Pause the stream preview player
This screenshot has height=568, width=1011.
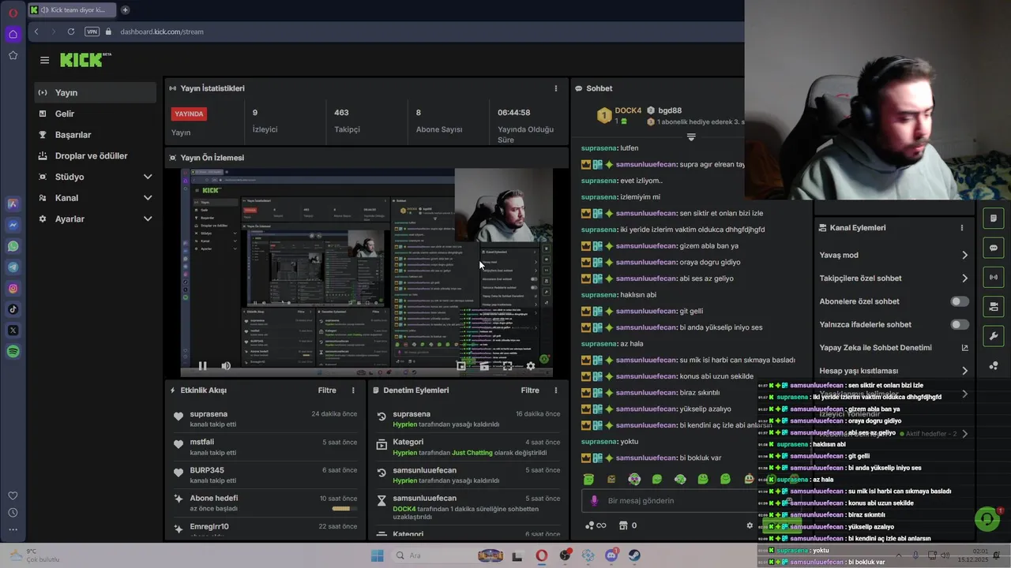[x=202, y=366]
